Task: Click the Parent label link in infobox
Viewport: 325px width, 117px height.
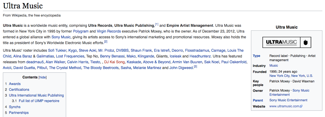Action: 258,100
